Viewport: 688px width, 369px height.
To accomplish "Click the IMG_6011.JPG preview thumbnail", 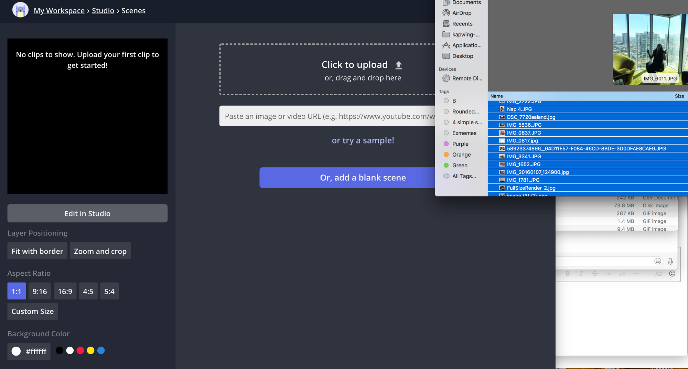I will [x=650, y=49].
